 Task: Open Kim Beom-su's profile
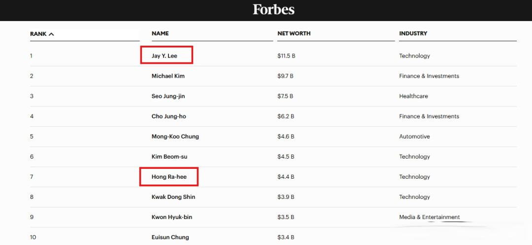(x=169, y=157)
